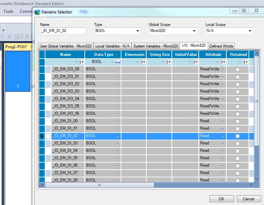This screenshot has height=205, width=264.
Task: Sort by the Attribute column header
Action: coord(213,55)
